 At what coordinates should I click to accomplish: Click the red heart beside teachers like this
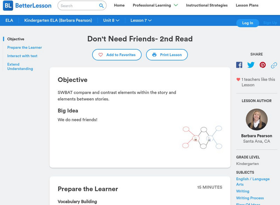pyautogui.click(x=238, y=79)
